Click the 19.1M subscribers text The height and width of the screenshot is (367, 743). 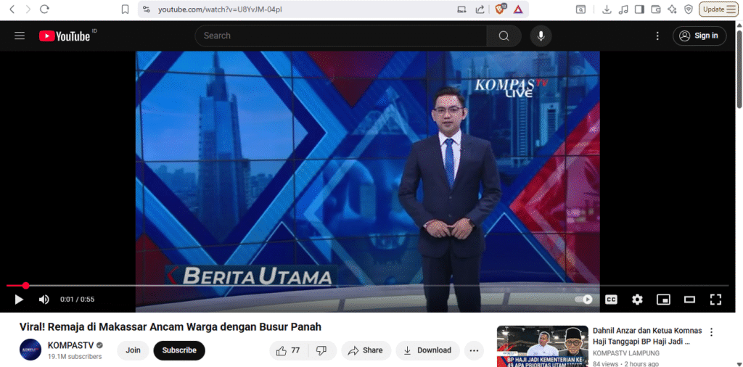coord(75,356)
